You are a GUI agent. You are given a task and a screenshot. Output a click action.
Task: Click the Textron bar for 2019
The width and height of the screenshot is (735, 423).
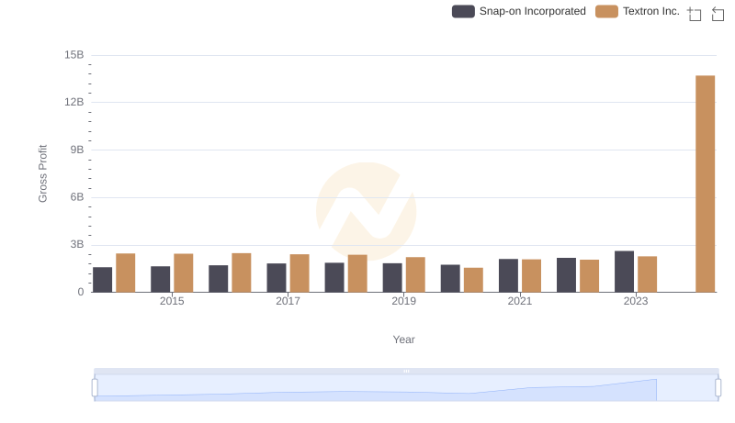(x=415, y=274)
